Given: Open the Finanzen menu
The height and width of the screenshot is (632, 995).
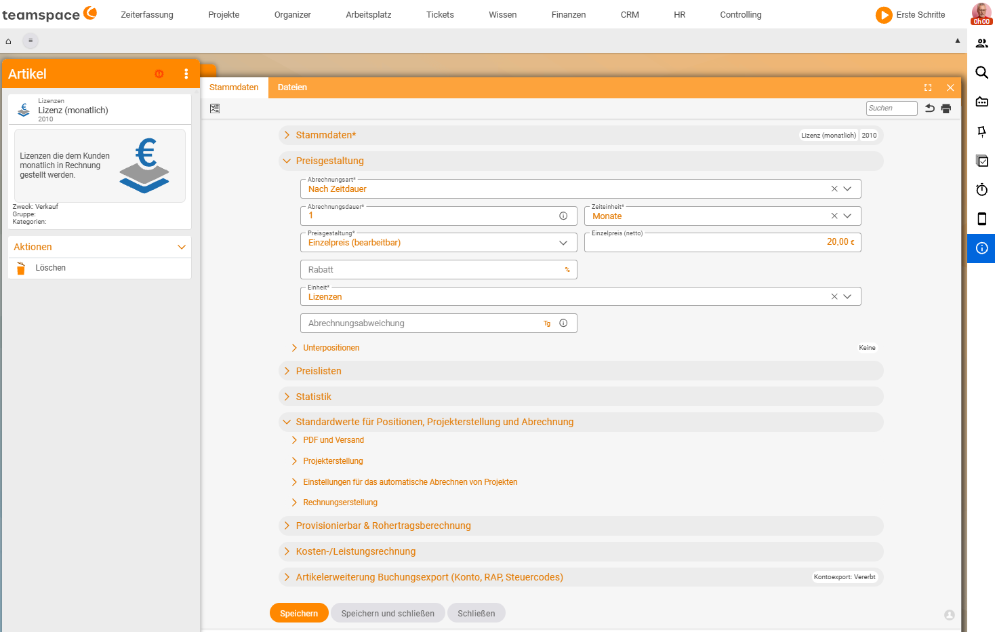Looking at the screenshot, I should pos(569,14).
